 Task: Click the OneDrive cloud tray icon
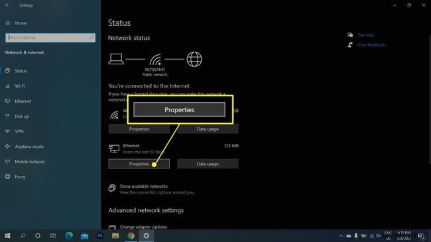click(x=349, y=235)
